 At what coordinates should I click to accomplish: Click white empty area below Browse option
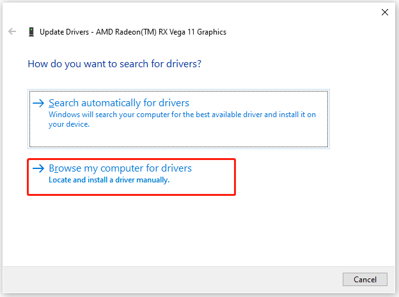pos(192,230)
